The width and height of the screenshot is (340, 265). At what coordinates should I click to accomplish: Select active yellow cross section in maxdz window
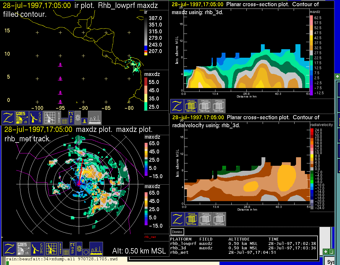click(191, 106)
